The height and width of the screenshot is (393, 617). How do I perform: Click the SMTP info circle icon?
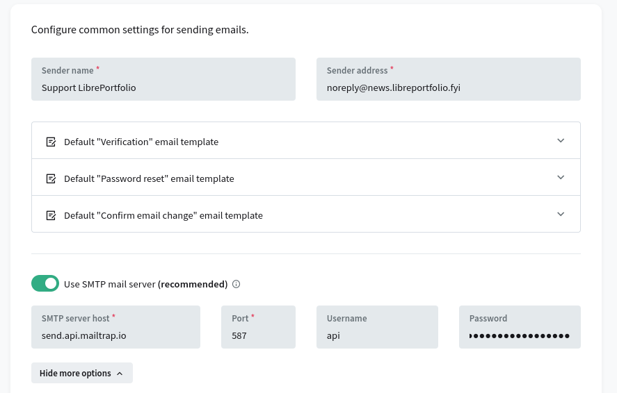coord(236,284)
